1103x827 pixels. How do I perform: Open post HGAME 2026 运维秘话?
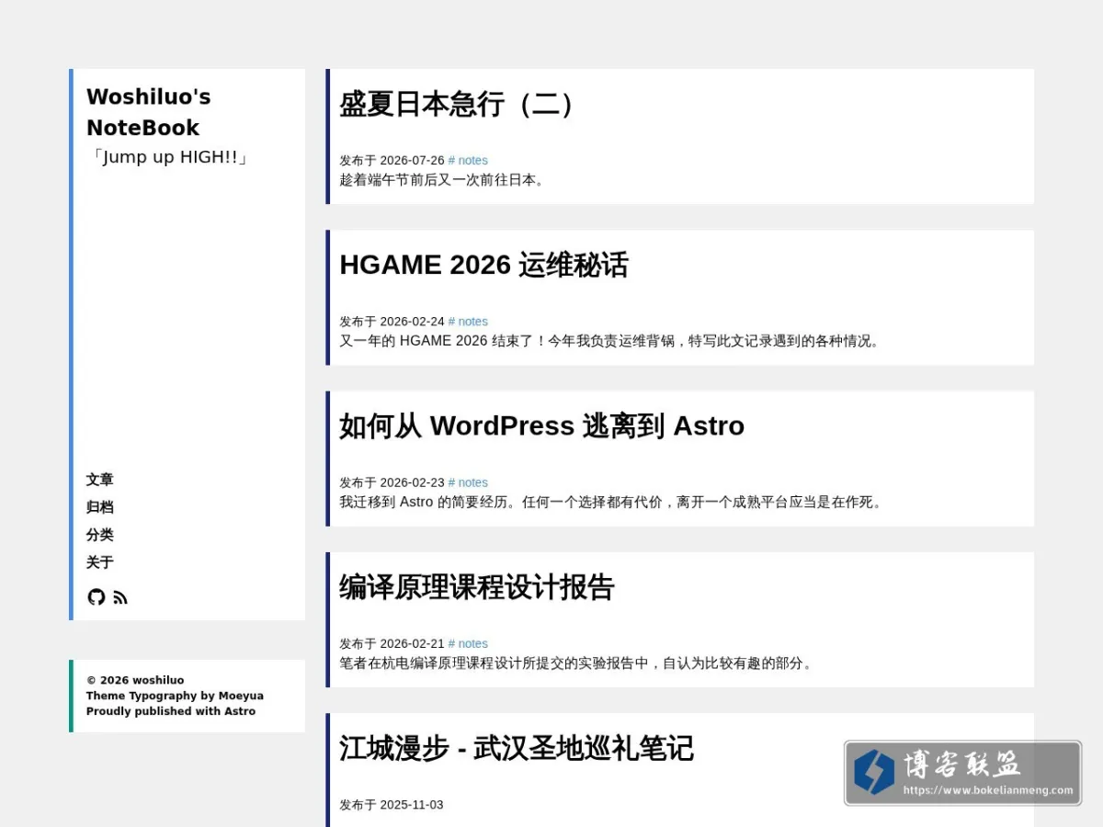pos(483,265)
